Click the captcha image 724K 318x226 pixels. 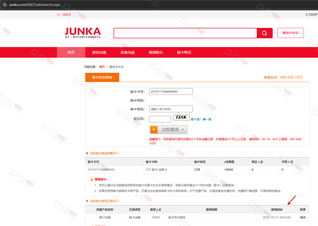[182, 118]
